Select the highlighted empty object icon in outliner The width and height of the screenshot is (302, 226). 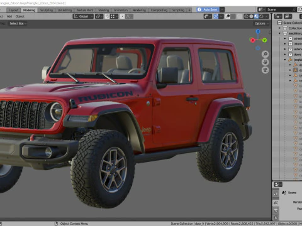click(x=296, y=70)
